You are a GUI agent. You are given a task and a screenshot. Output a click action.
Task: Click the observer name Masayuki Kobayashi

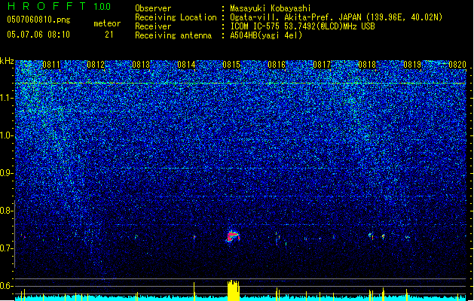click(271, 8)
